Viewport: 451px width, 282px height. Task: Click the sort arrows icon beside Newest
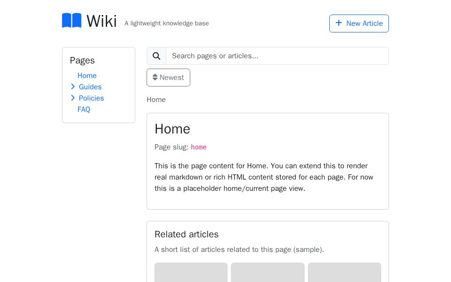click(x=155, y=77)
